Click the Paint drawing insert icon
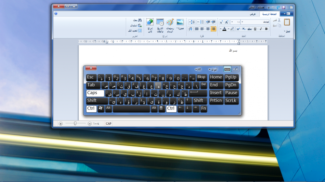The height and width of the screenshot is (182, 325). coord(170,22)
